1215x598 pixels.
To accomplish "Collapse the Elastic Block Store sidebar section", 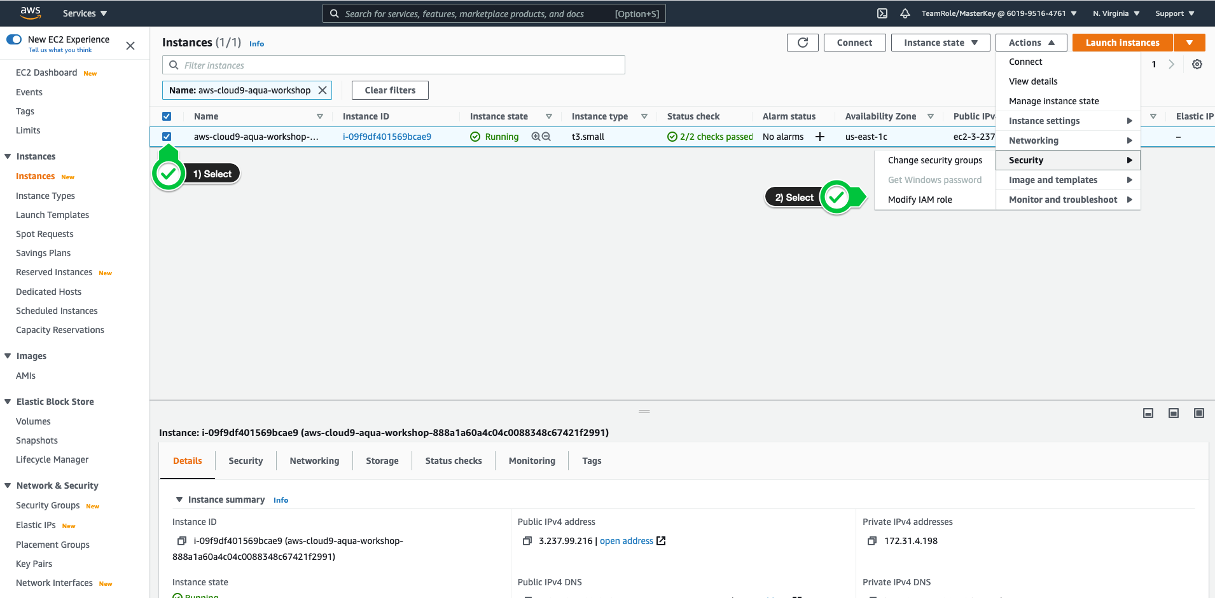I will click(8, 402).
